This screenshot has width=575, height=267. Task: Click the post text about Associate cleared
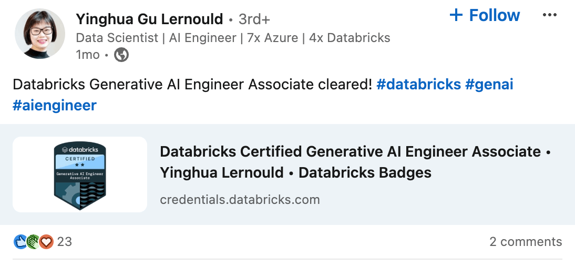(x=192, y=85)
